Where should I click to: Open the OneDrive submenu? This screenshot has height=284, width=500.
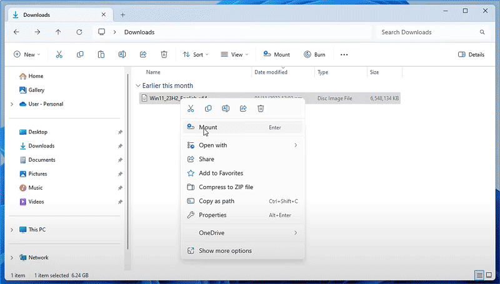[242, 233]
